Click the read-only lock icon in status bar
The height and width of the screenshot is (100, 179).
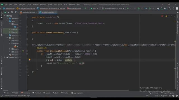coord(170,96)
